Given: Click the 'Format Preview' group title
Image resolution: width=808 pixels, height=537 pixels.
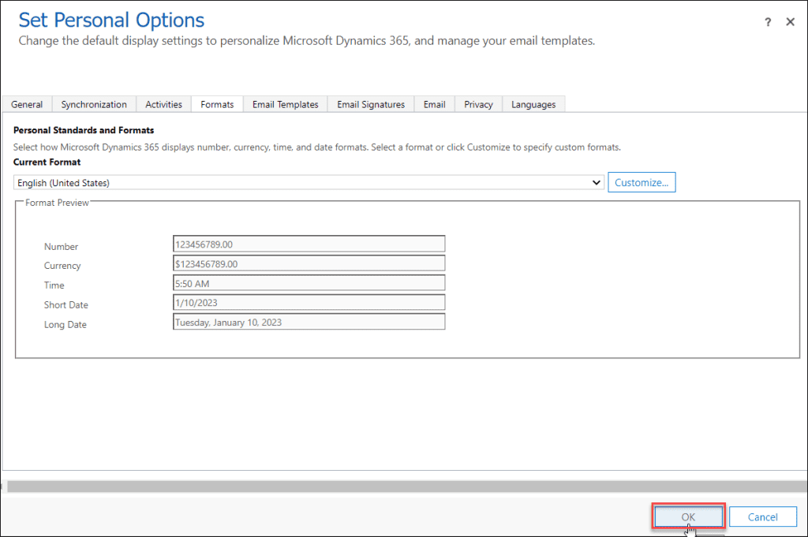Looking at the screenshot, I should pos(57,203).
